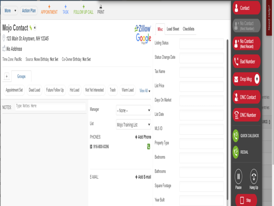This screenshot has width=274, height=206.
Task: Click the map pin icon by the address
Action: pyautogui.click(x=4, y=38)
